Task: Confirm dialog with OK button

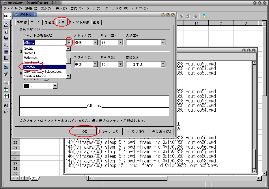Action: click(x=85, y=132)
